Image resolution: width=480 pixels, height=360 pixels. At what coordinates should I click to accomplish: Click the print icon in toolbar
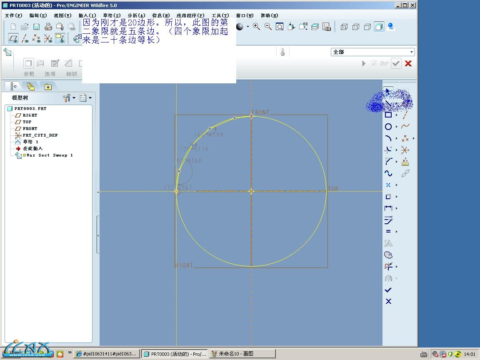48,27
